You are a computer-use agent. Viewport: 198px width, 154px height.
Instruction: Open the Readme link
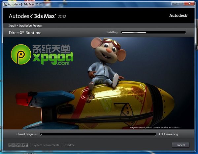[70, 145]
